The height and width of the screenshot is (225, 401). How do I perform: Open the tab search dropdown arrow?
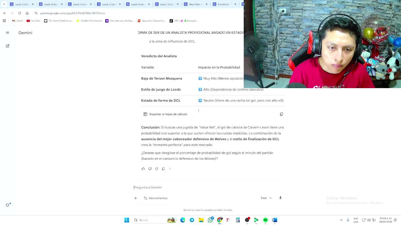(x=4, y=4)
